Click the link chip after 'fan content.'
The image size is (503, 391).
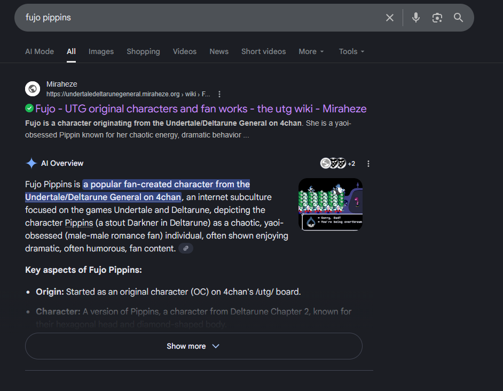186,248
